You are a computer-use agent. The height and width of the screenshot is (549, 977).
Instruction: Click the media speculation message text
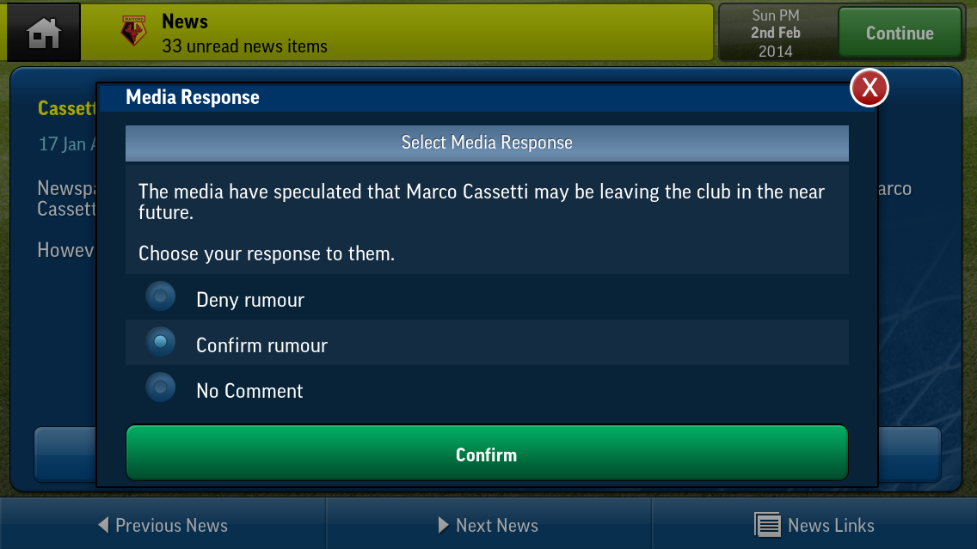click(482, 202)
